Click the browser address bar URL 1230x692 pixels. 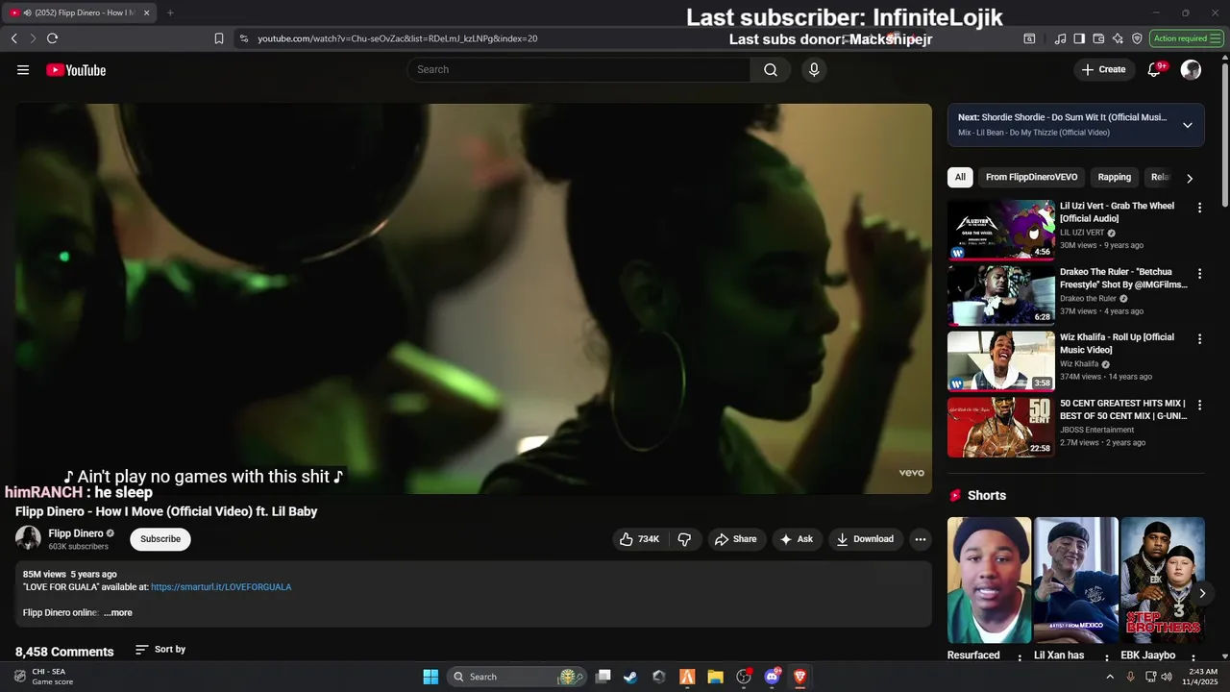click(x=397, y=38)
